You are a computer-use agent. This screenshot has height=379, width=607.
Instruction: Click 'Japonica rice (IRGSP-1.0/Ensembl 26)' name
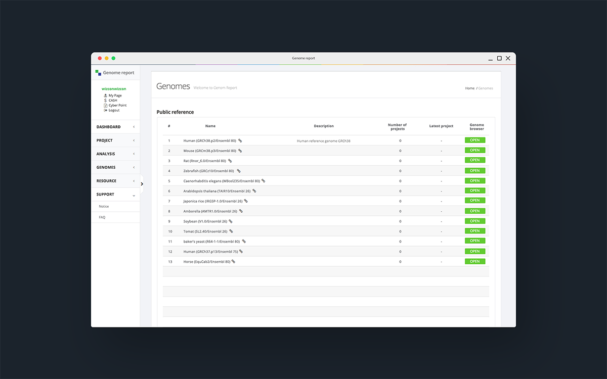click(x=213, y=201)
